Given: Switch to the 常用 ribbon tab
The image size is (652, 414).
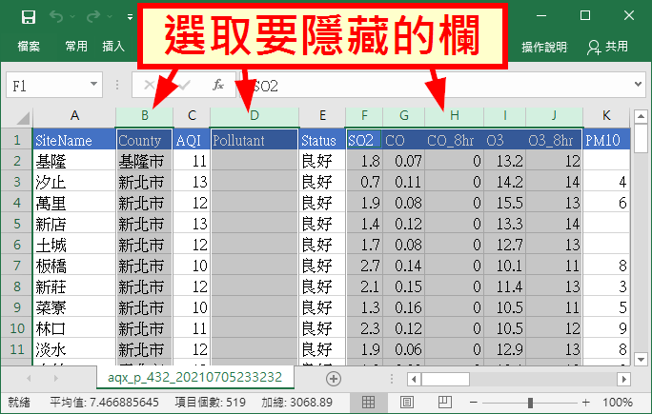Looking at the screenshot, I should point(76,46).
